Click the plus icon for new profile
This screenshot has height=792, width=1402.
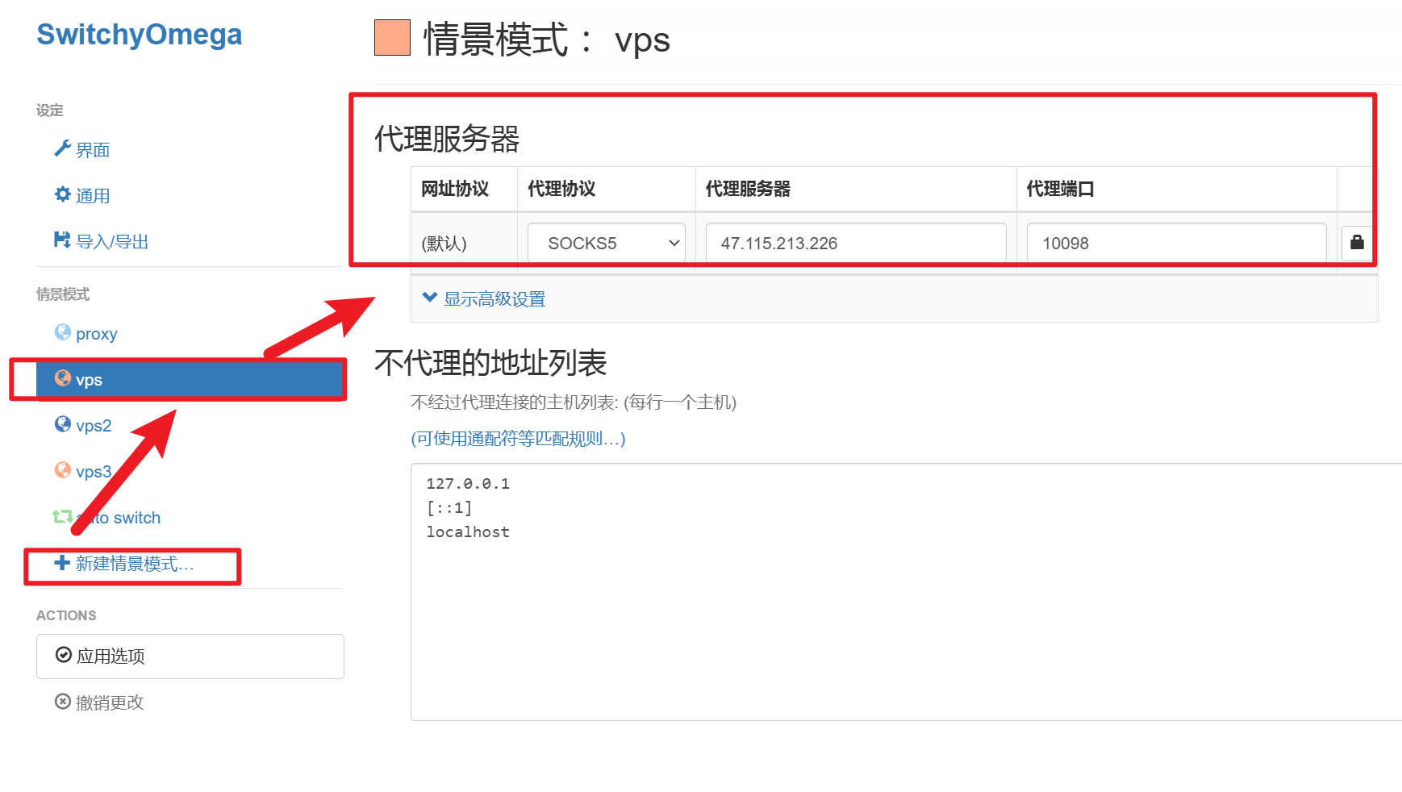(x=62, y=562)
